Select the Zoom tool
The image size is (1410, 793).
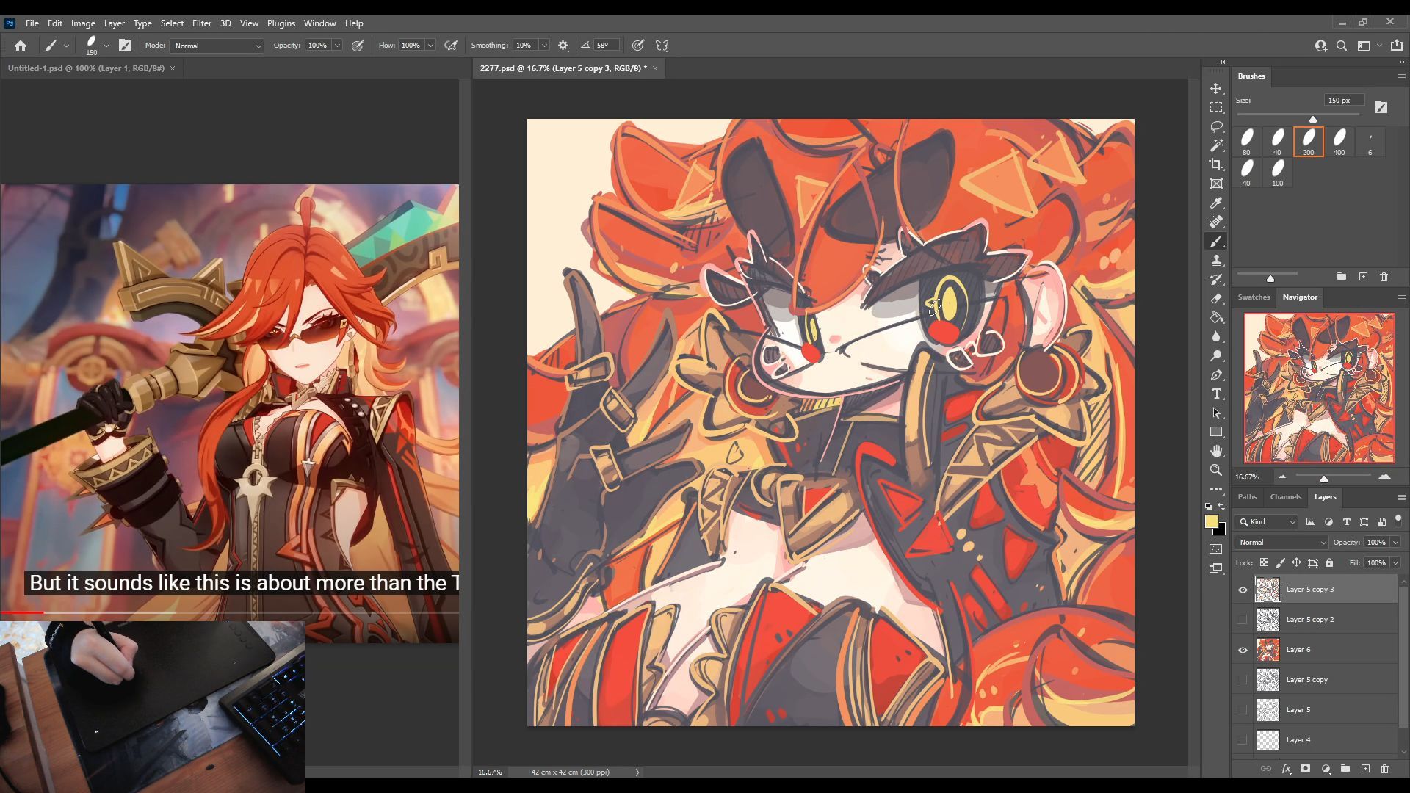(1216, 470)
